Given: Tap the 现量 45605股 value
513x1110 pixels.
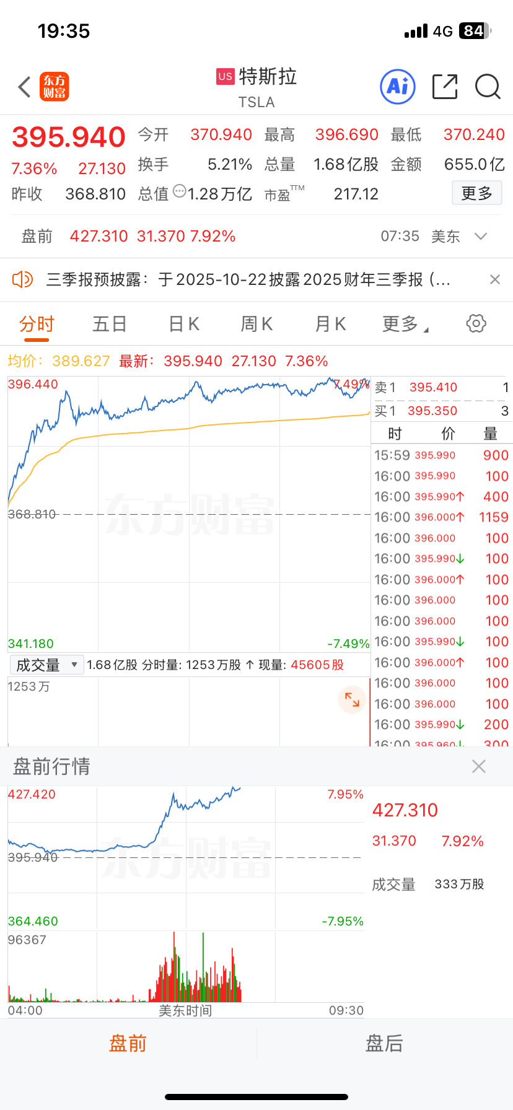Looking at the screenshot, I should point(317,665).
